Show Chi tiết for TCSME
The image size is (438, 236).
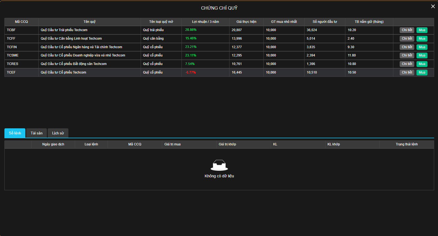[407, 55]
